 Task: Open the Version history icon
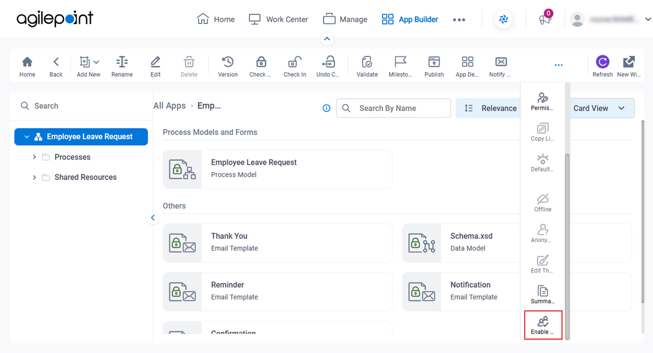pyautogui.click(x=228, y=67)
